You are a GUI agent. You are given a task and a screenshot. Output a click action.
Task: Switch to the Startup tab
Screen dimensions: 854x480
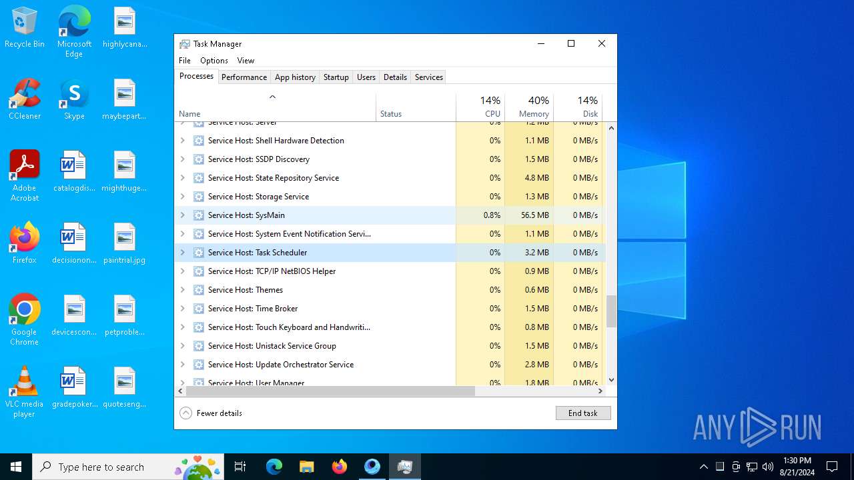point(336,77)
